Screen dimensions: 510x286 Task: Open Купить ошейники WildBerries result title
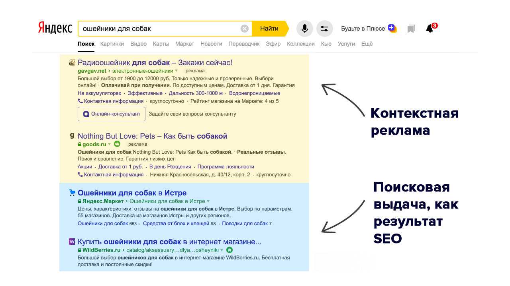(170, 242)
